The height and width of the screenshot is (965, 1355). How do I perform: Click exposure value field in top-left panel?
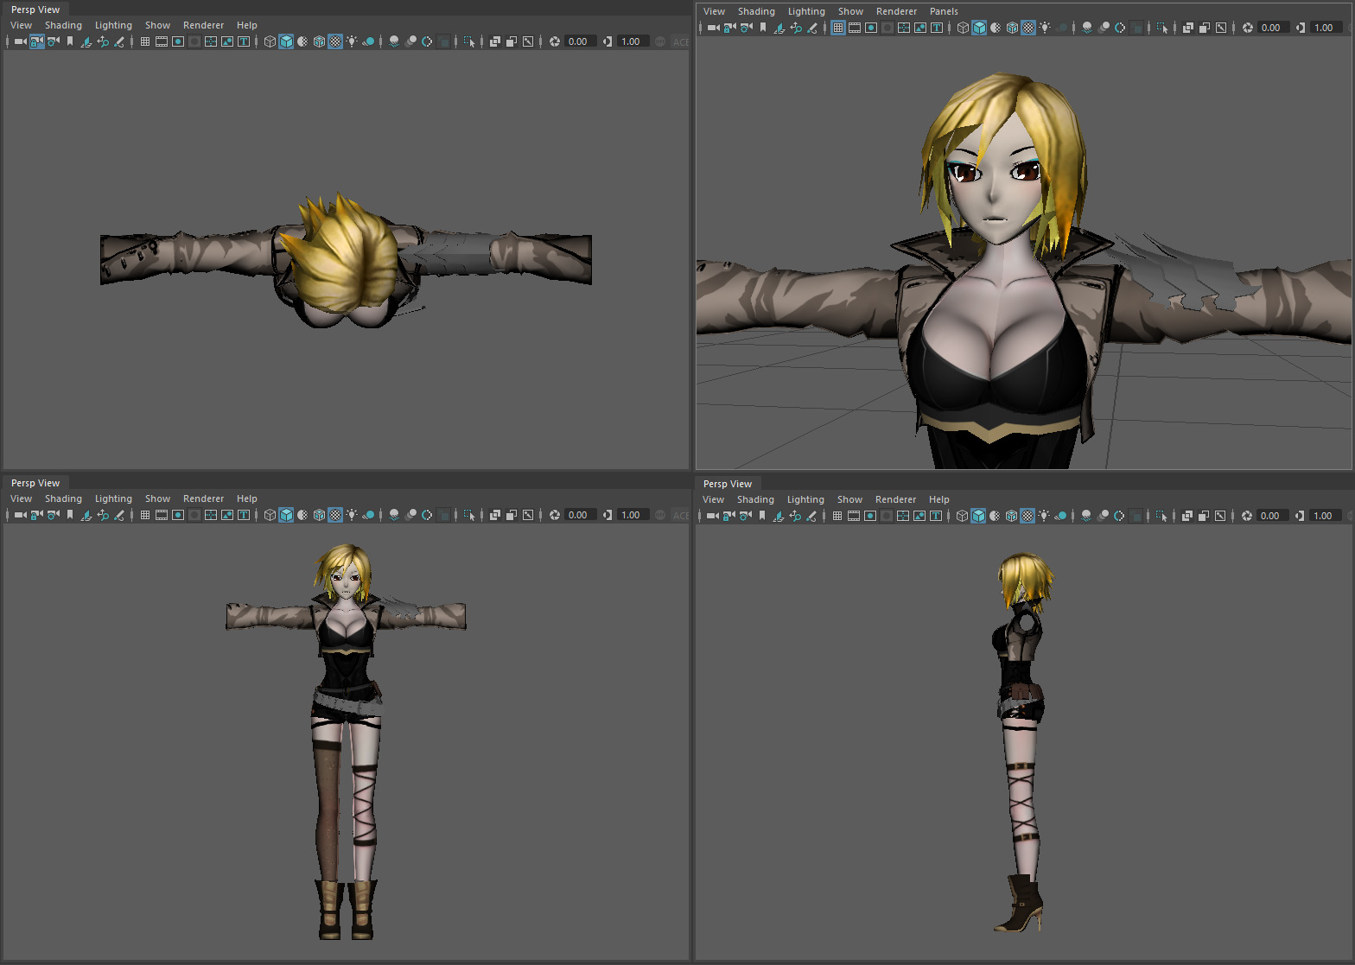tap(581, 41)
